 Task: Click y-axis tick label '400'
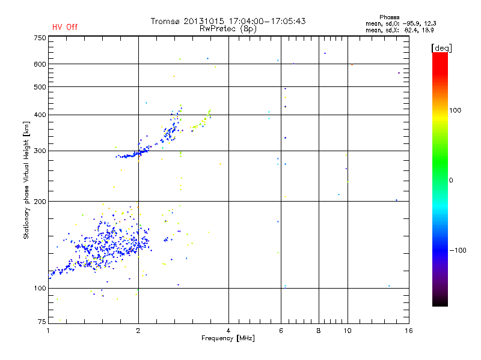point(40,115)
